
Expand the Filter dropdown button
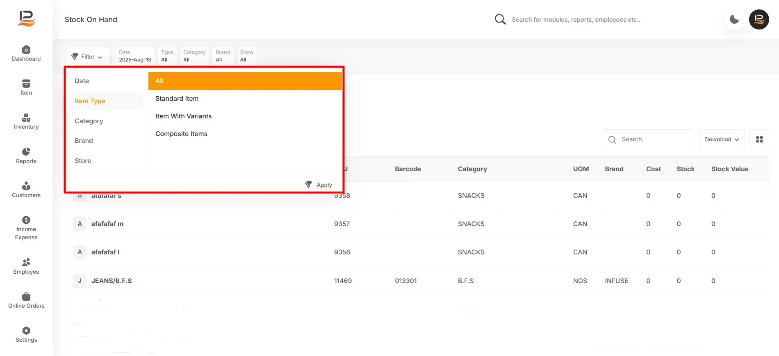tap(88, 57)
